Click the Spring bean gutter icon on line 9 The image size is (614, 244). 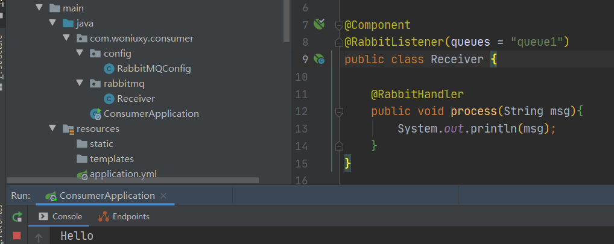[x=319, y=59]
